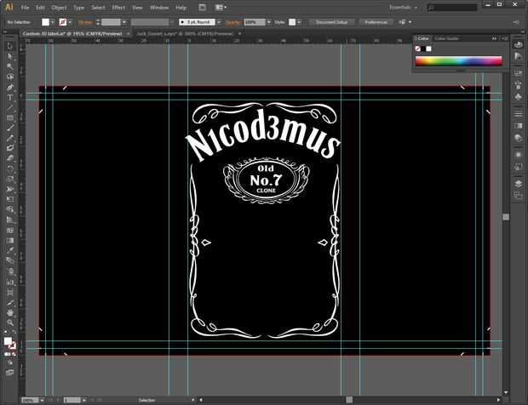528x405 pixels.
Task: Toggle the change screen mode button
Action: [10, 372]
